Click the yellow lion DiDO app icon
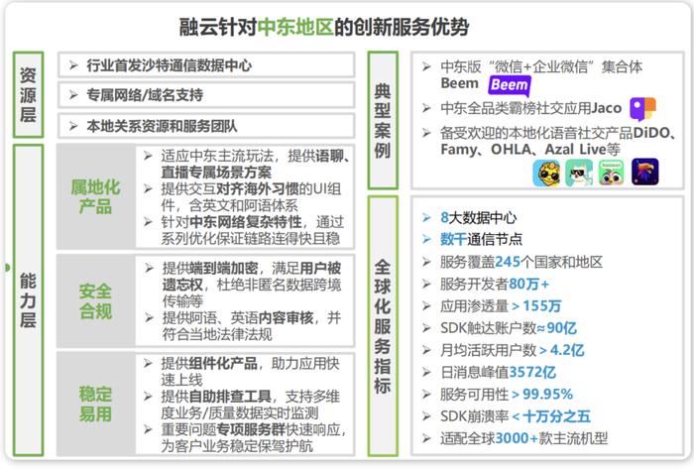Image resolution: width=694 pixels, height=469 pixels. tap(546, 173)
